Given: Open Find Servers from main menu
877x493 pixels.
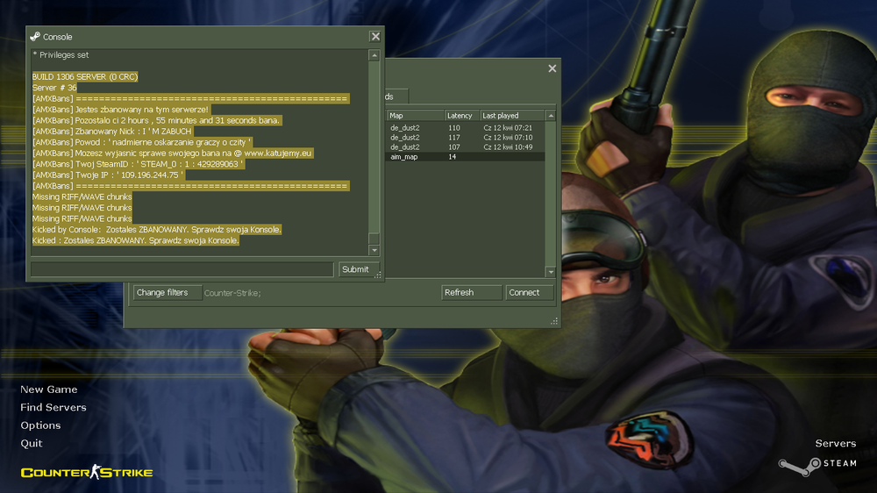Looking at the screenshot, I should (53, 407).
